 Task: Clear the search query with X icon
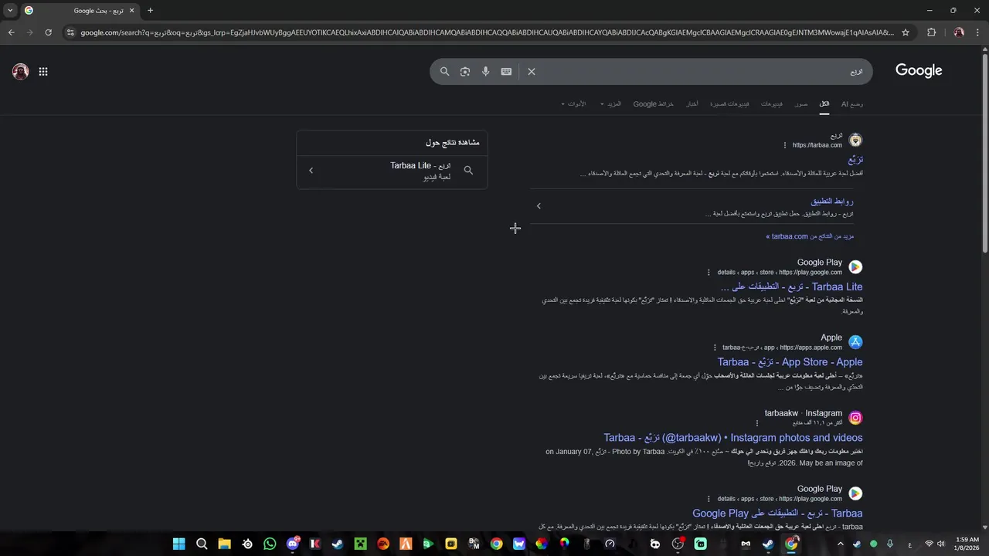point(532,72)
